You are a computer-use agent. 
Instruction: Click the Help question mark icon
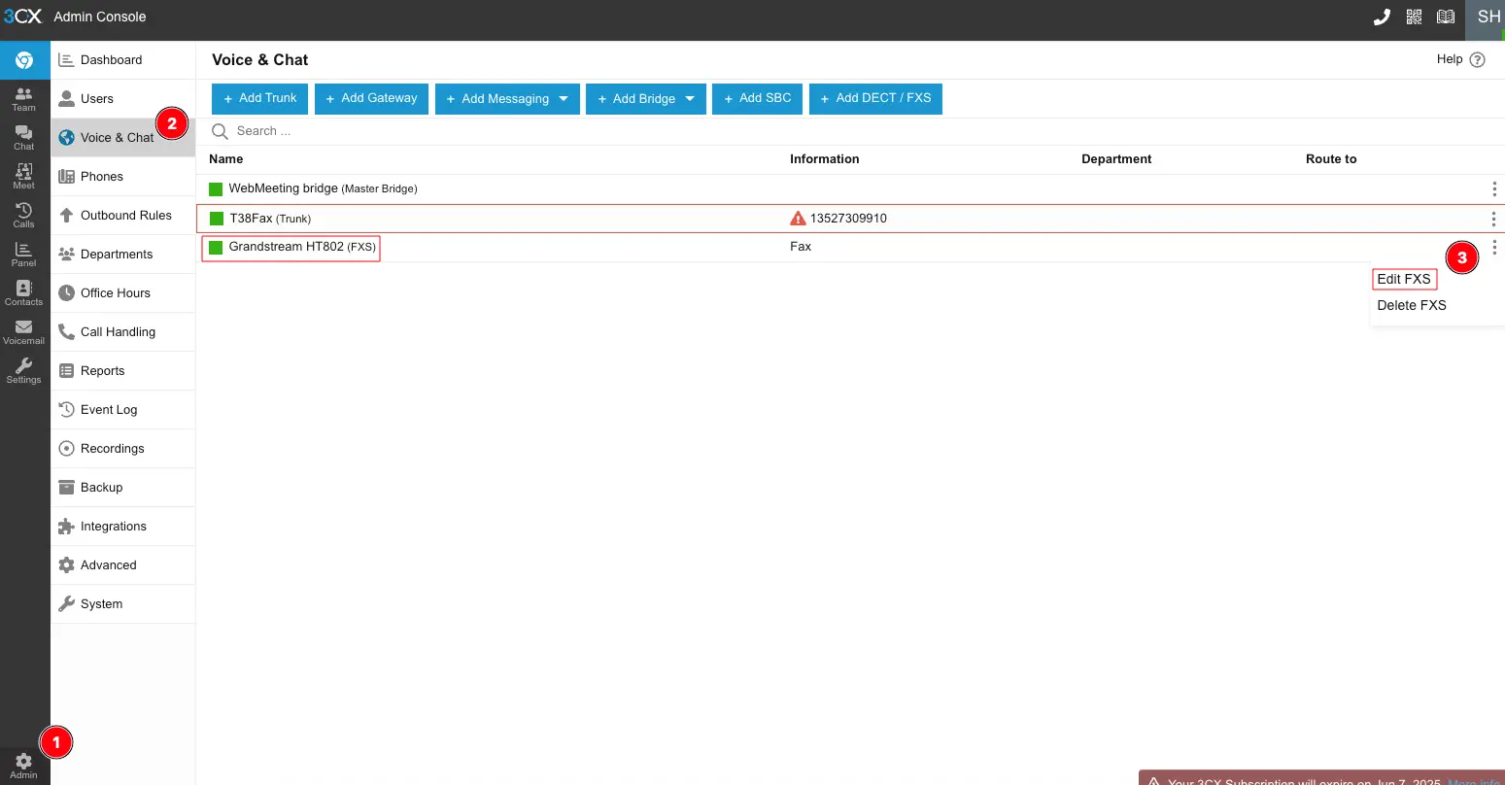[x=1477, y=60]
